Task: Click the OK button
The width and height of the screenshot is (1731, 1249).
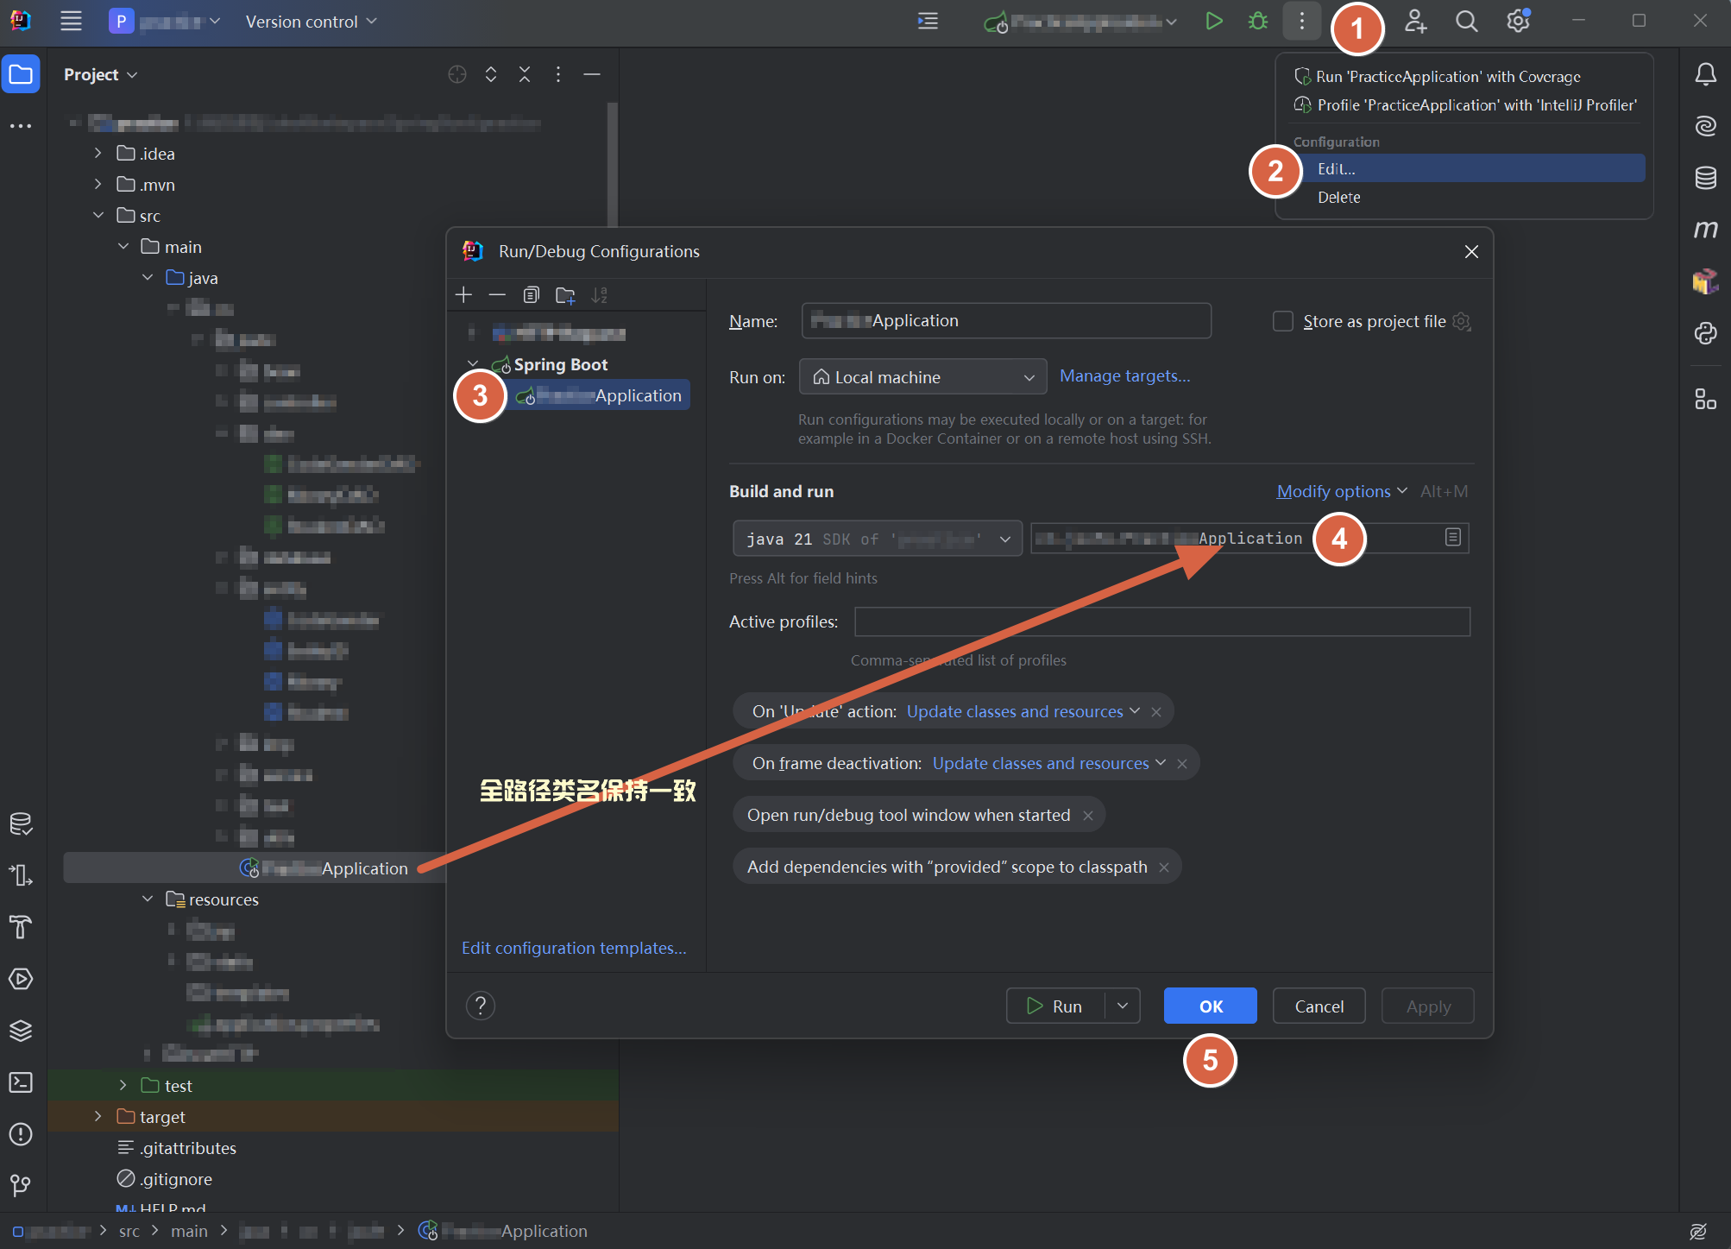Action: click(x=1210, y=1006)
